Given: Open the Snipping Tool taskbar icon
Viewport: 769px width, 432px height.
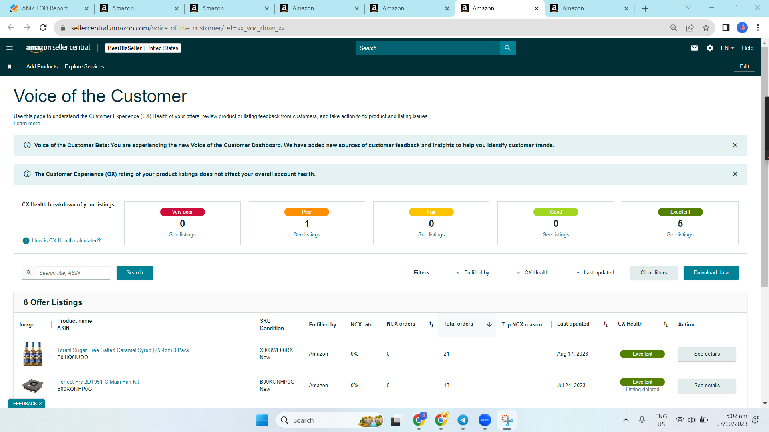Looking at the screenshot, I should click(507, 420).
